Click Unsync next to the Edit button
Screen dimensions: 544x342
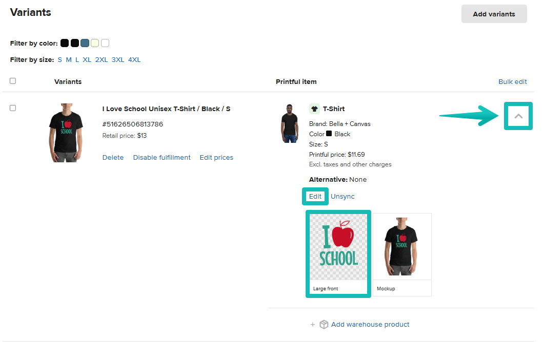342,196
